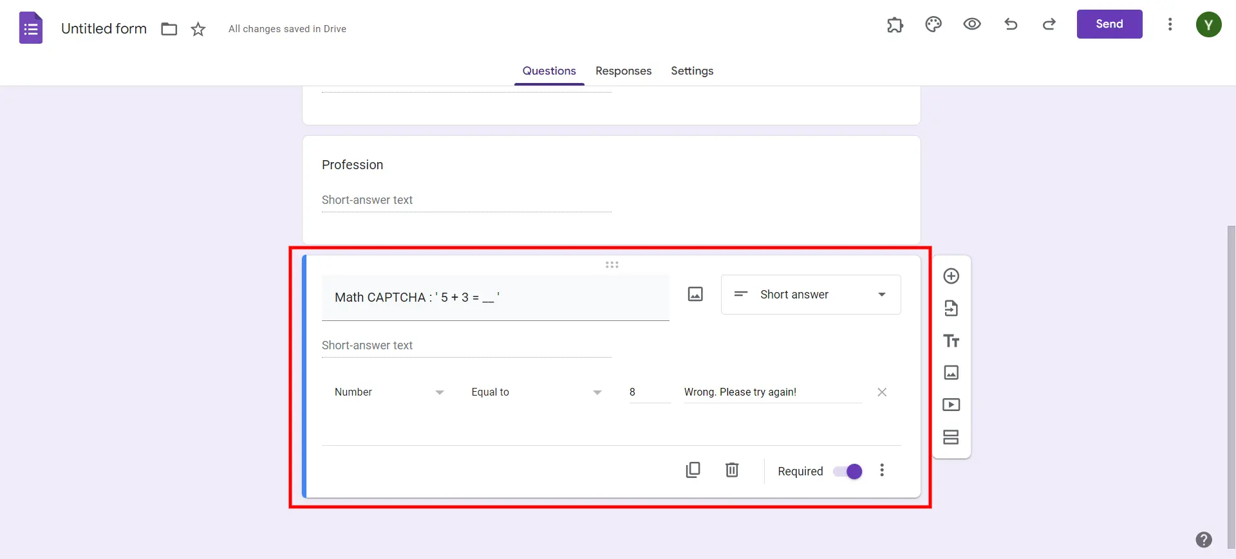Click the Send button
This screenshot has height=559, width=1236.
click(1109, 24)
